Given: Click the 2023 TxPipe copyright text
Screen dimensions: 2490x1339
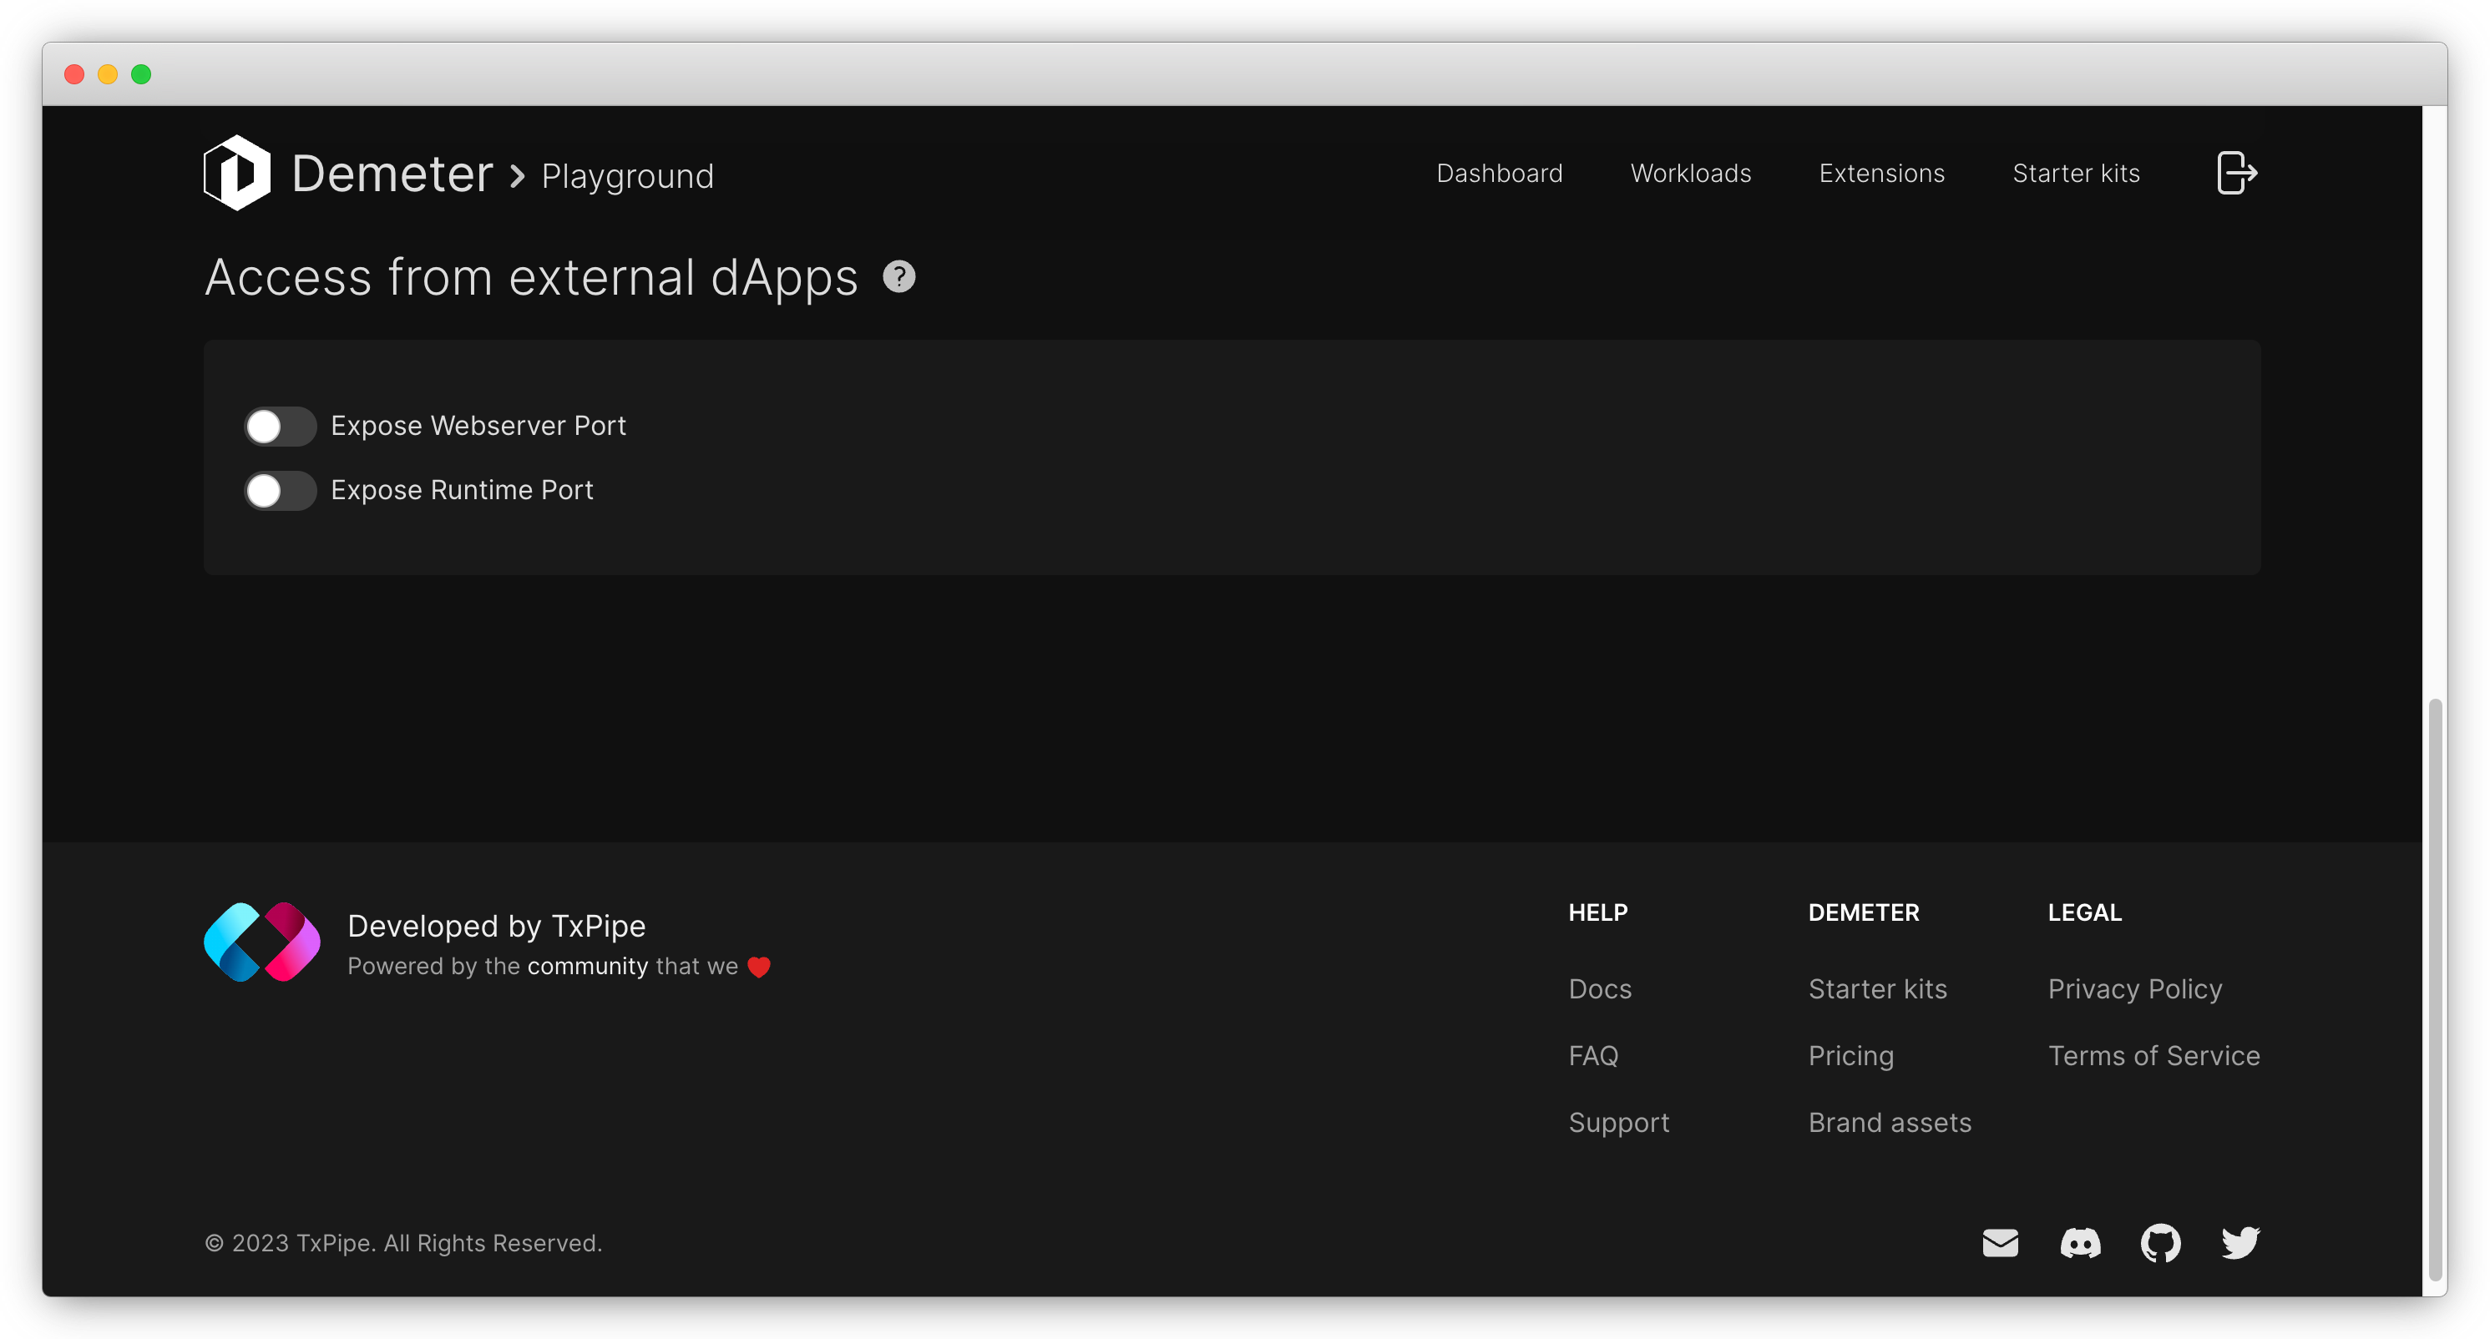Looking at the screenshot, I should point(403,1245).
